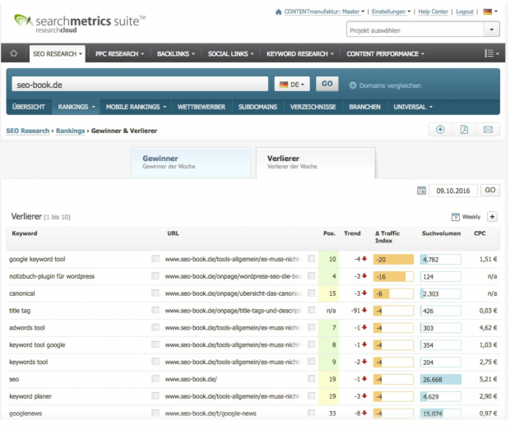Sort by the Keyword column header
Image resolution: width=510 pixels, height=425 pixels.
(x=25, y=233)
